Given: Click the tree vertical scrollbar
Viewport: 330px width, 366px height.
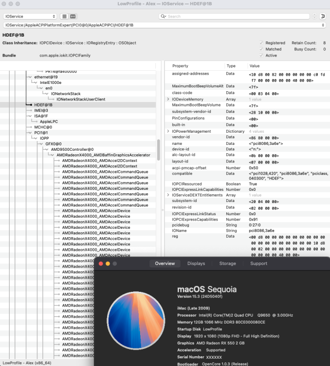Looking at the screenshot, I should pyautogui.click(x=159, y=150).
